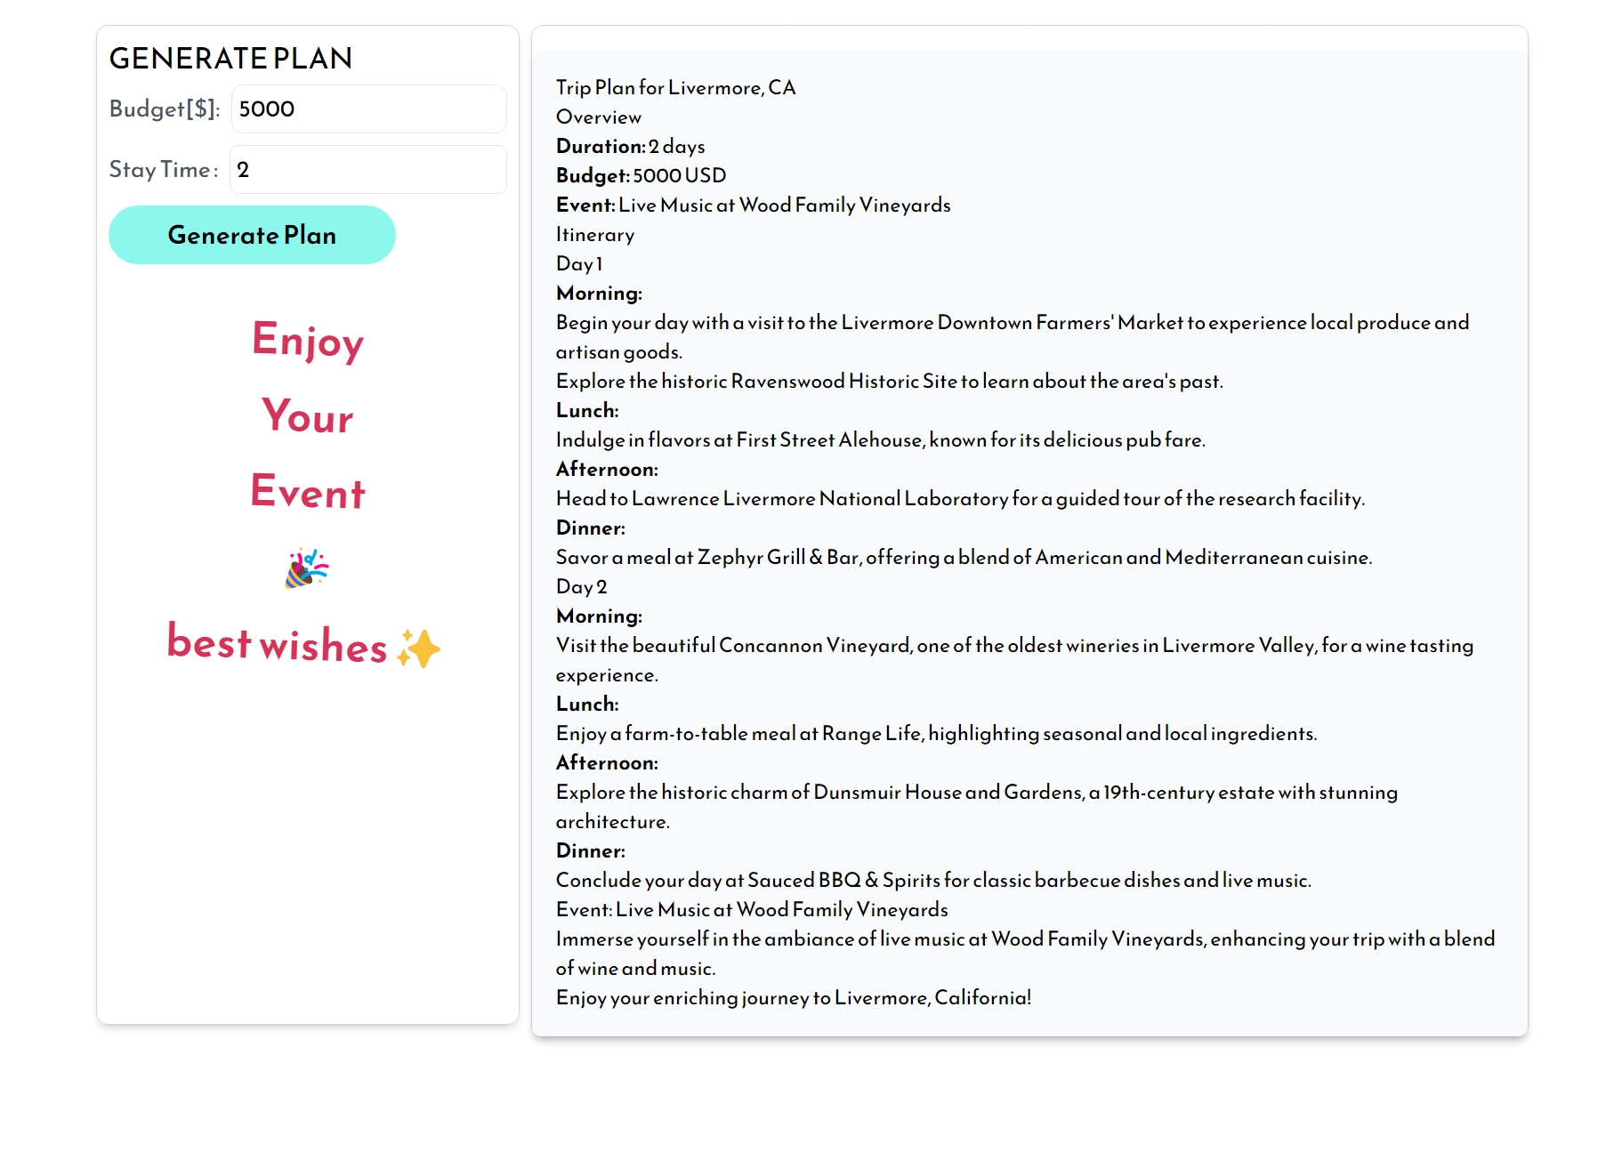
Task: Click the Day 1 Dinner: label
Action: click(x=591, y=528)
